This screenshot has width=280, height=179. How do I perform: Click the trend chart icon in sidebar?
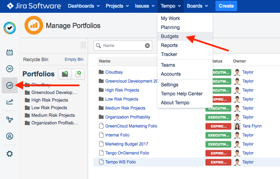[10, 102]
